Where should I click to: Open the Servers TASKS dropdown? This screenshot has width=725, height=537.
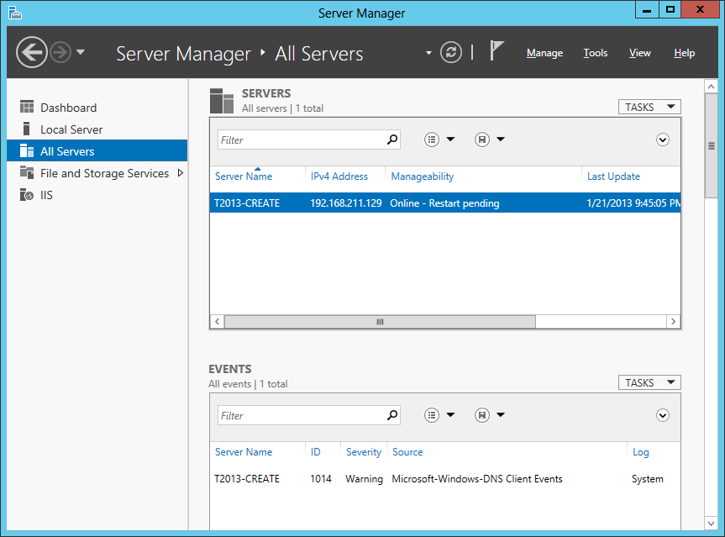pos(649,107)
